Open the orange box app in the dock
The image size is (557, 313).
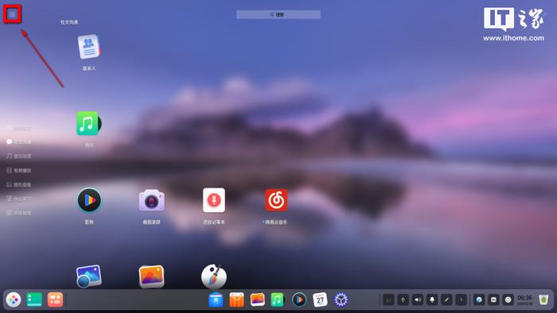click(x=236, y=299)
